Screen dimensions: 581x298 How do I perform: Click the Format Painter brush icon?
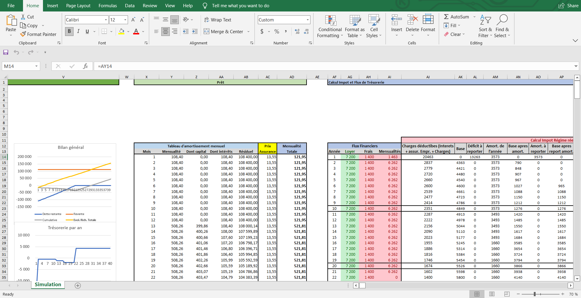[23, 34]
